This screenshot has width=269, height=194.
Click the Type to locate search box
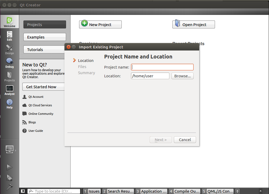[54, 191]
